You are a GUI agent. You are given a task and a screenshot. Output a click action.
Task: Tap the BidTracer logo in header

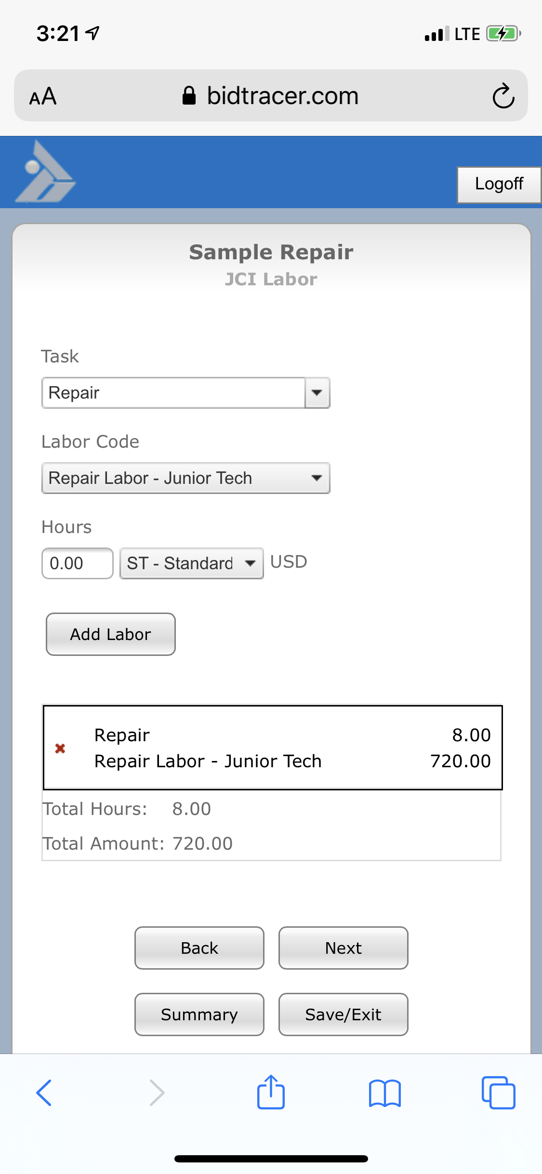pyautogui.click(x=45, y=172)
